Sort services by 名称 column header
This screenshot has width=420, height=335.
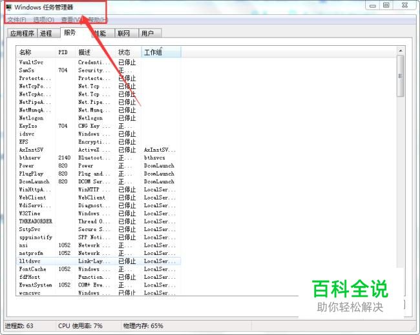(36, 52)
